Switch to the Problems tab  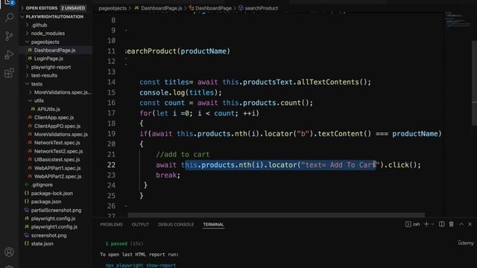[x=111, y=225]
